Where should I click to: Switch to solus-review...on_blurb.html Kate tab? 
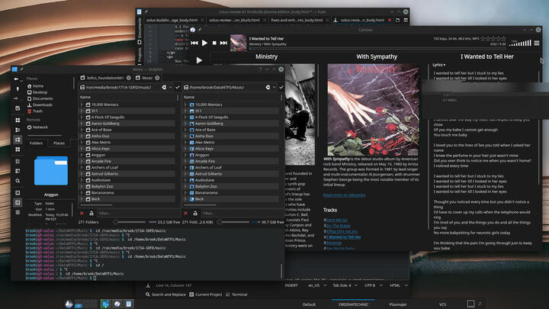[x=234, y=20]
